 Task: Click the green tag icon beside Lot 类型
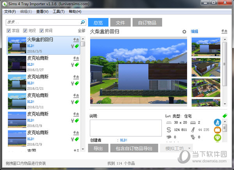pyautogui.click(x=225, y=116)
